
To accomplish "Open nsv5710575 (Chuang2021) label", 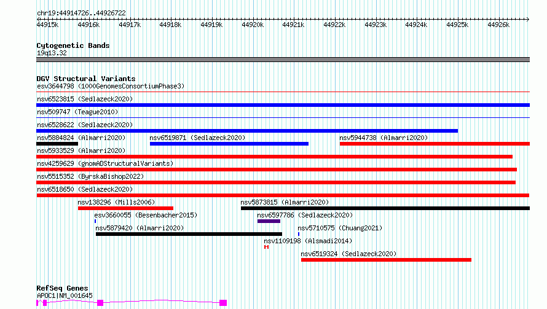I will point(340,228).
